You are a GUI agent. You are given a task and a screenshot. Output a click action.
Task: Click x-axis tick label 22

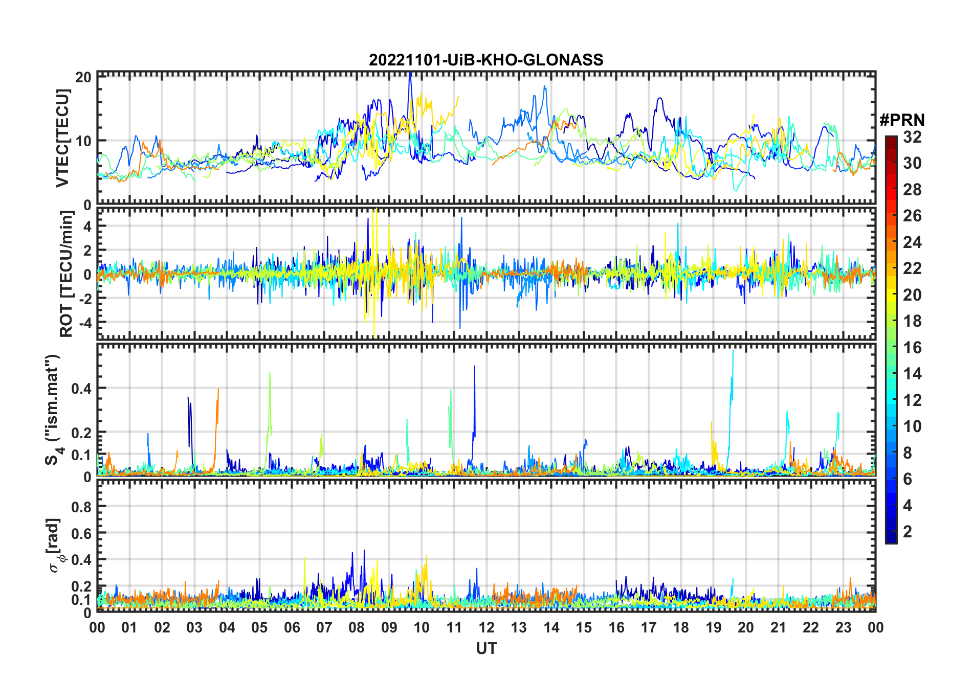[x=811, y=627]
